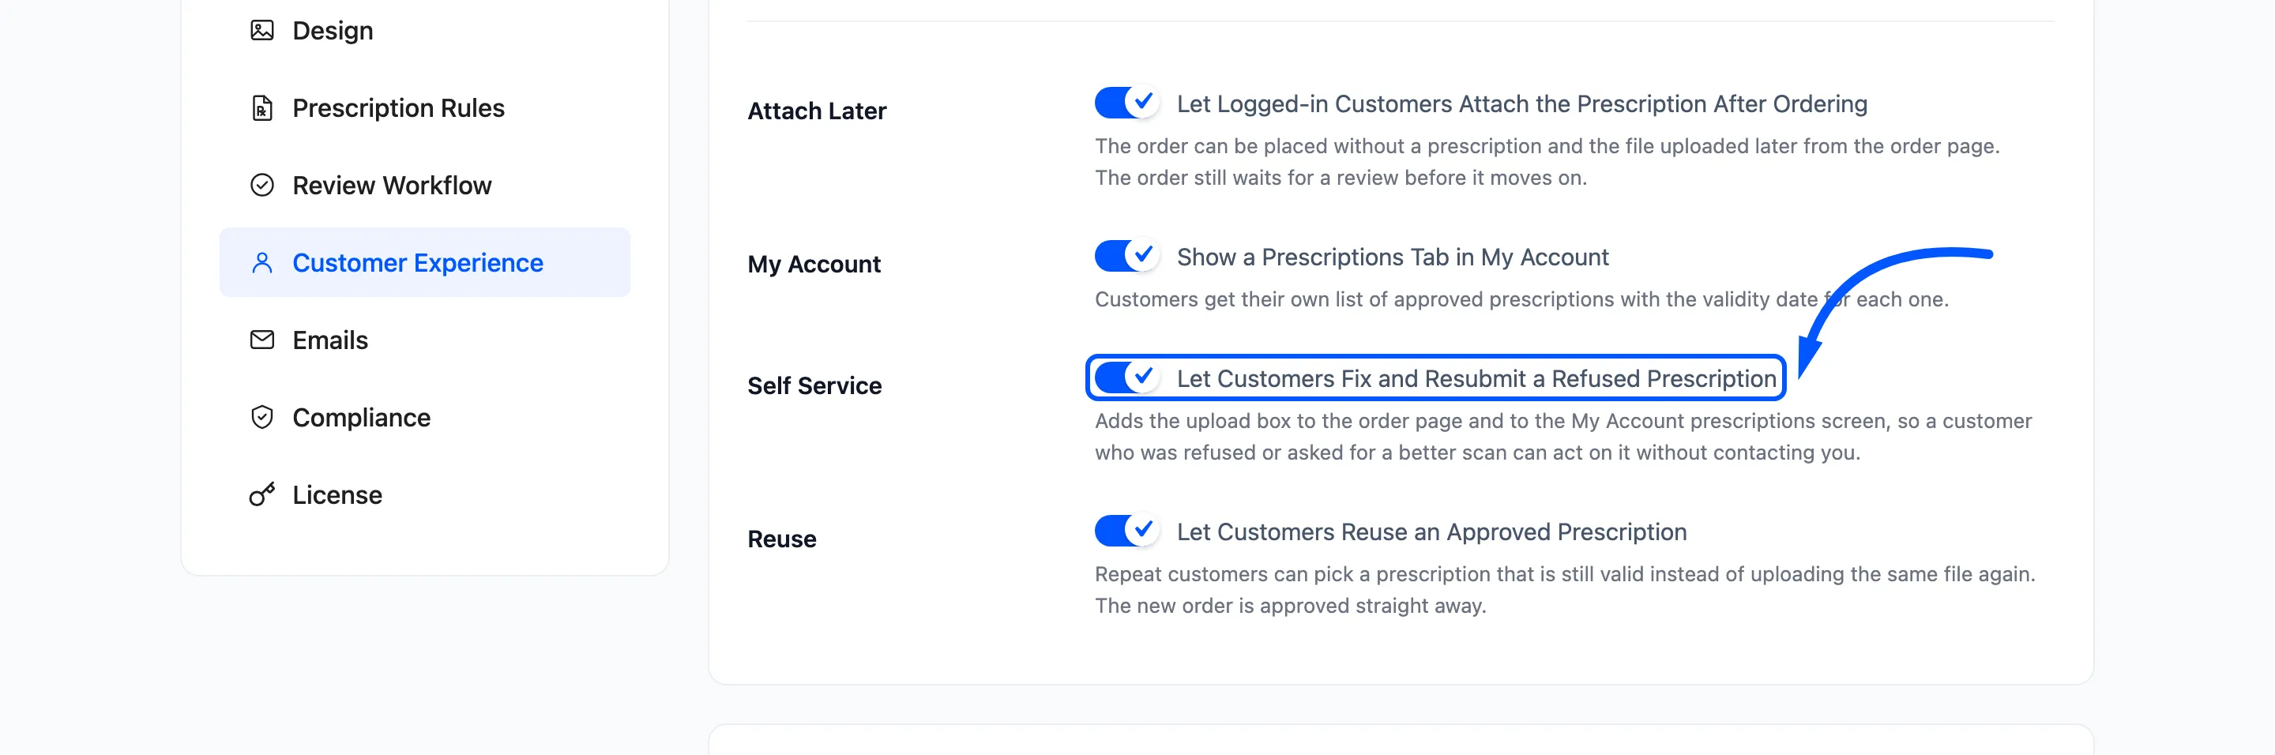This screenshot has width=2275, height=755.
Task: Click the Review Workflow checkmark circle icon
Action: coord(262,186)
